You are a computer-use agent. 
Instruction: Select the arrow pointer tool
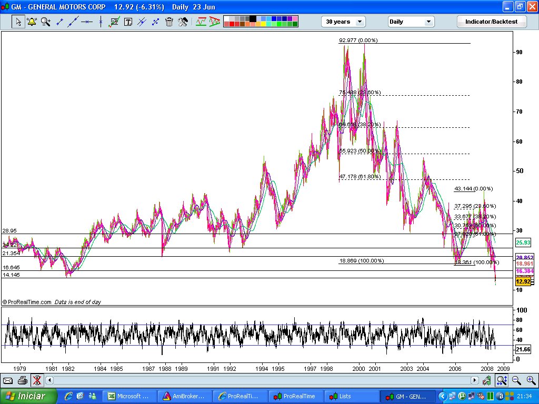click(18, 22)
